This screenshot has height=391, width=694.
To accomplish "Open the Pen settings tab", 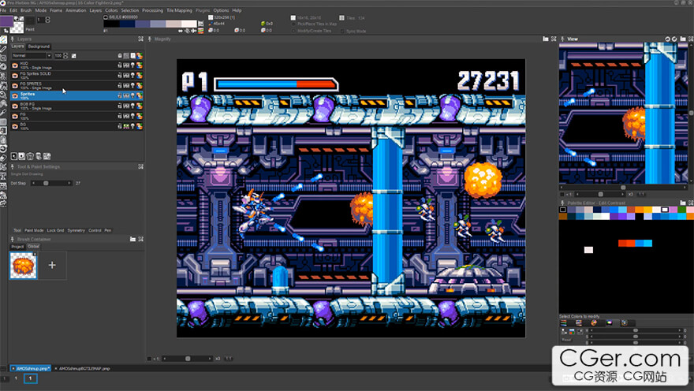I will click(x=107, y=230).
